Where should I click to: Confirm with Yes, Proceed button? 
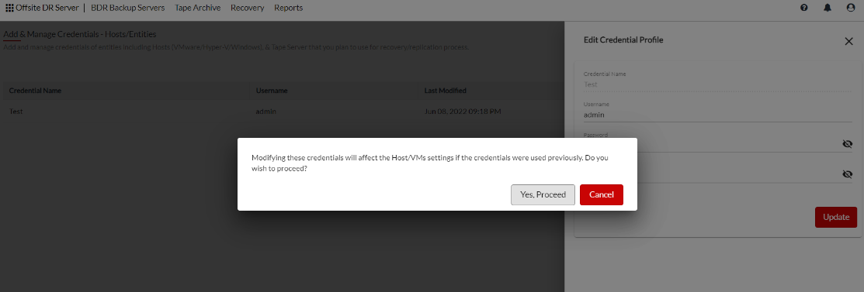(x=543, y=194)
